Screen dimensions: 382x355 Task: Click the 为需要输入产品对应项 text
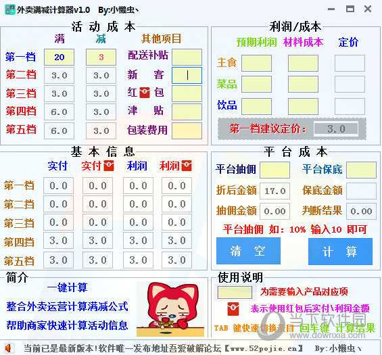point(304,291)
